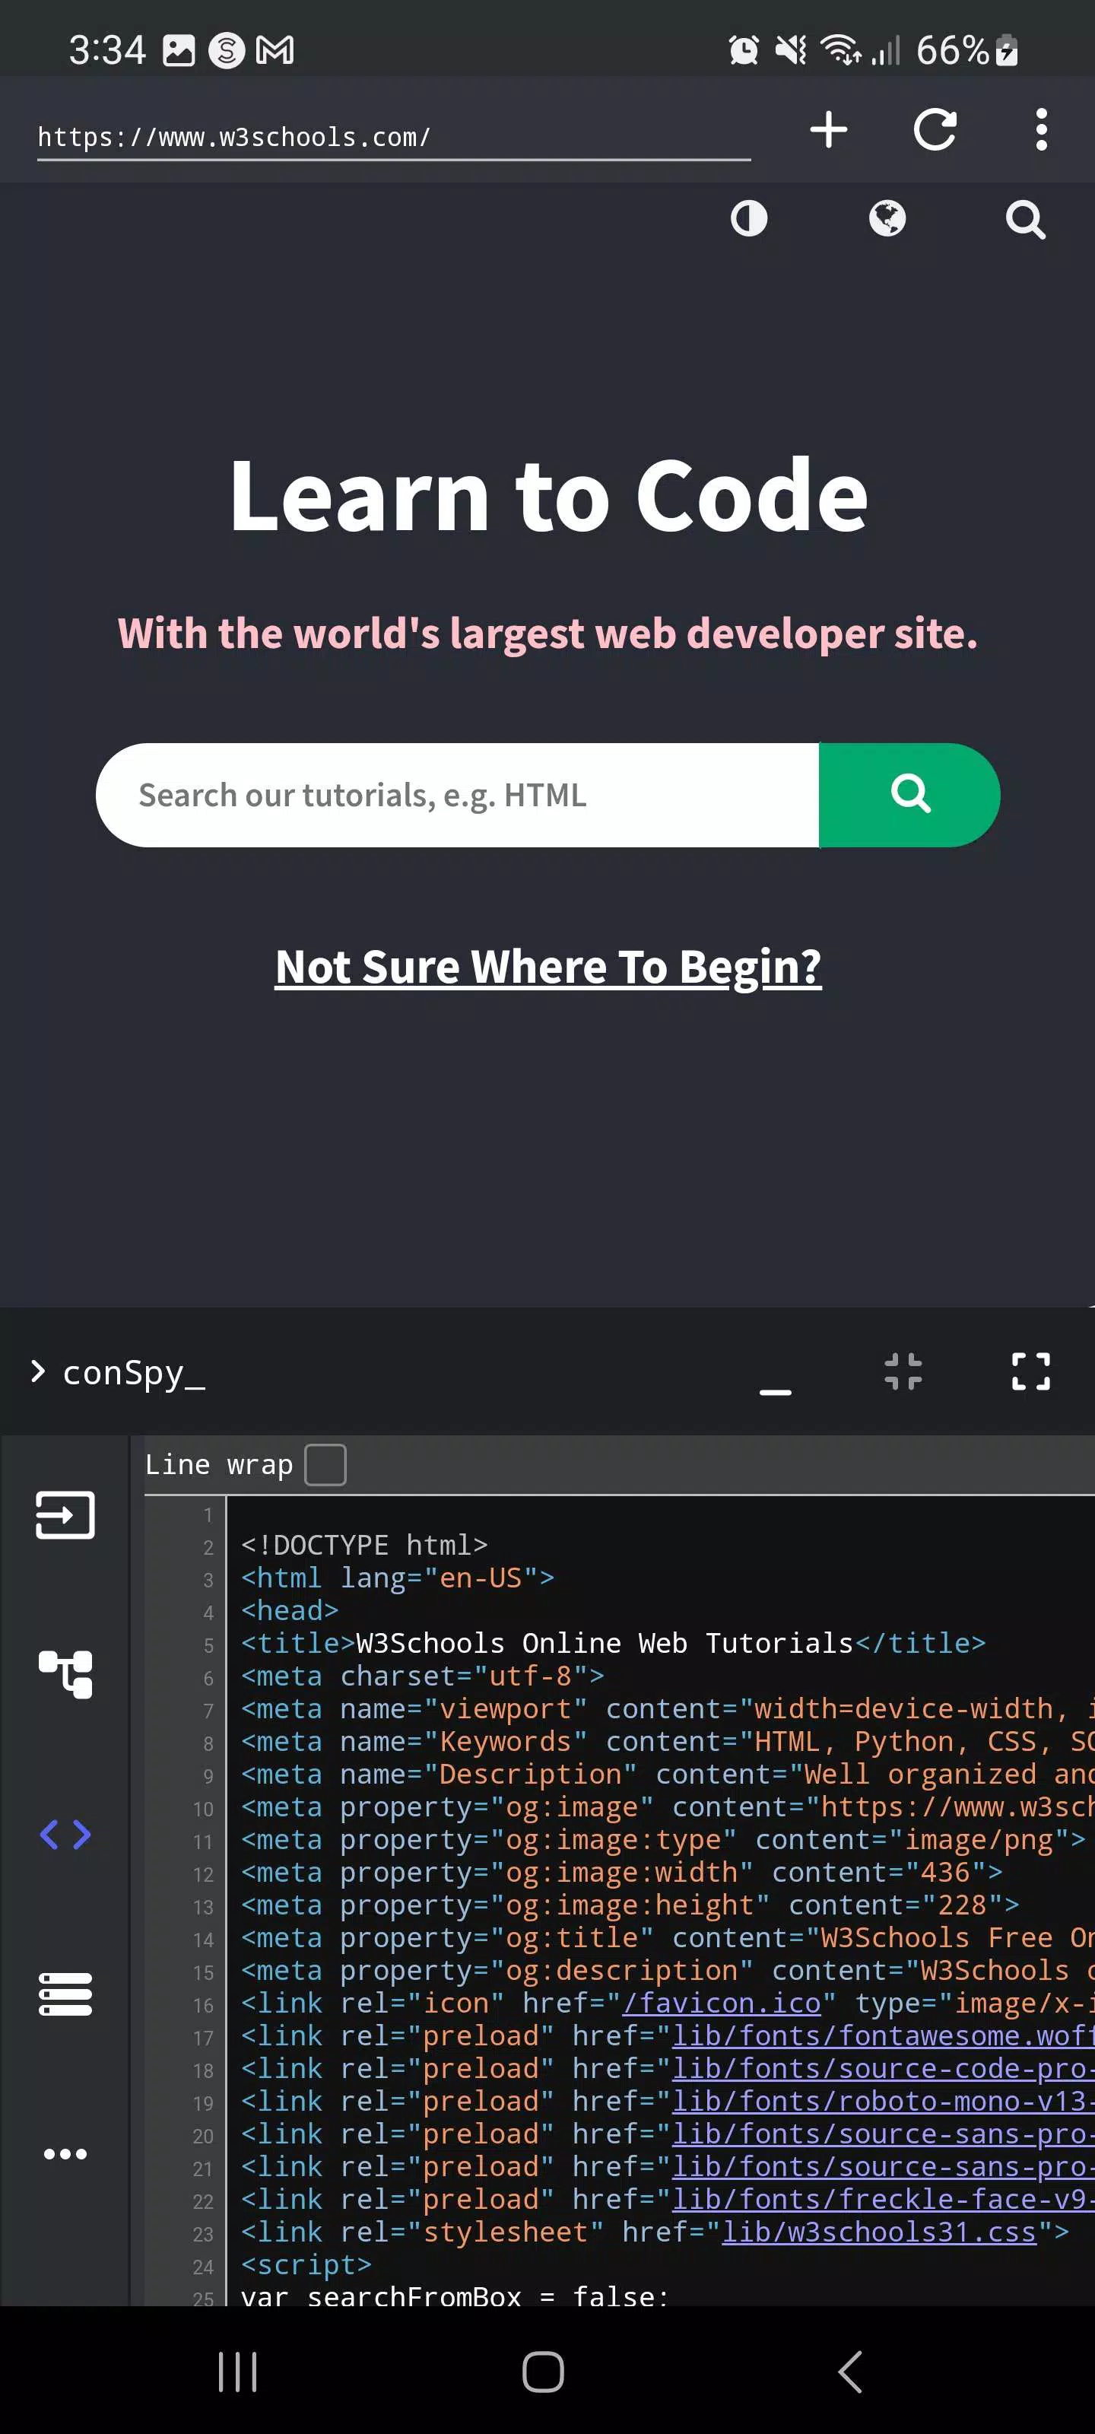This screenshot has height=2434, width=1095.
Task: Open the 'Not Sure Where To Begin?' link
Action: (548, 967)
